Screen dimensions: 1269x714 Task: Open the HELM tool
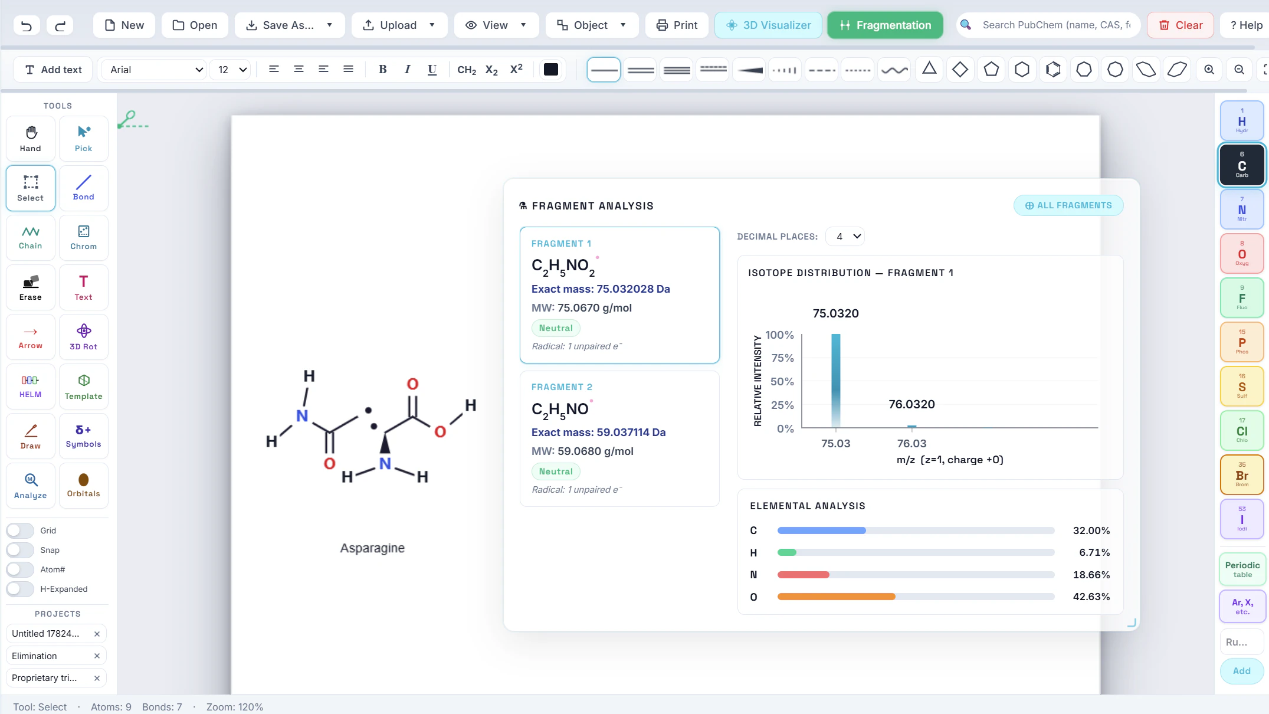pos(31,387)
